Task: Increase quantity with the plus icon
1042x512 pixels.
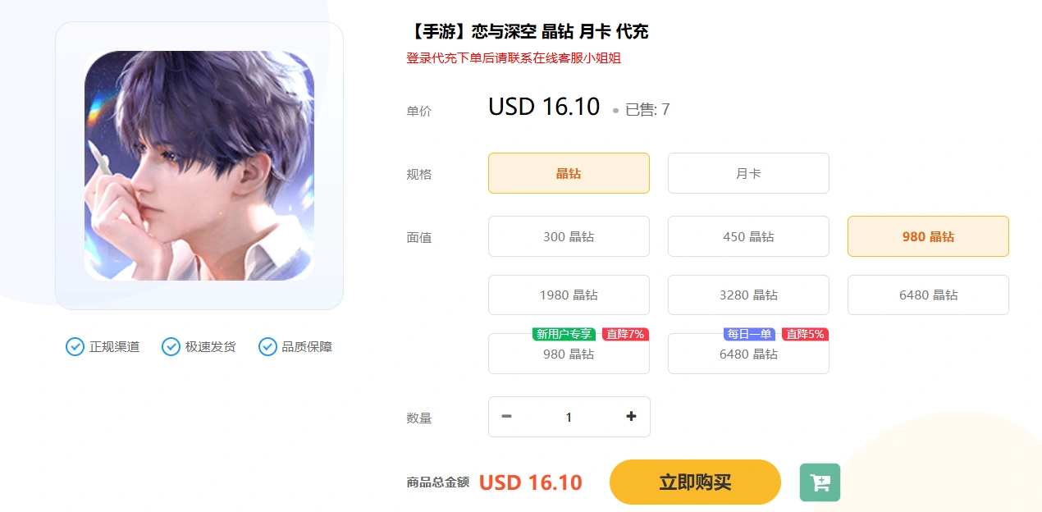Action: click(631, 417)
